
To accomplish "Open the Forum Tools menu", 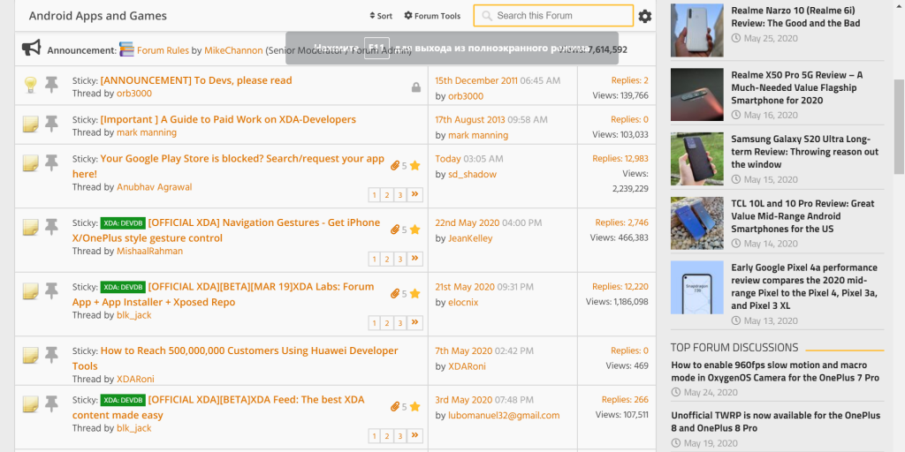I will (x=432, y=16).
